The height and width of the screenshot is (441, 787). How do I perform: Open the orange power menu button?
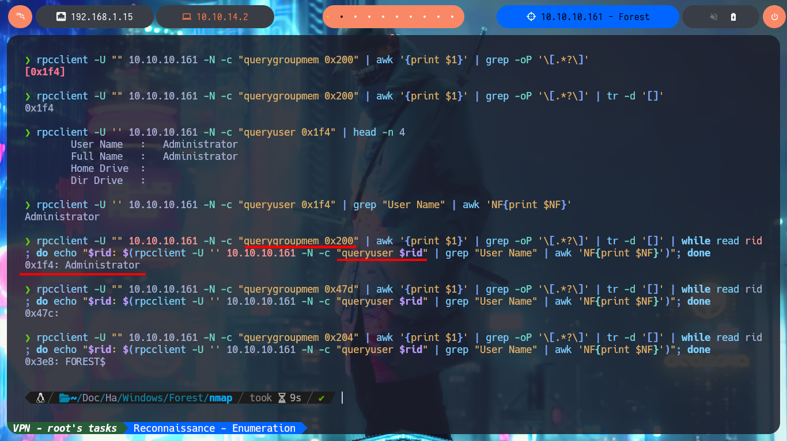coord(774,17)
